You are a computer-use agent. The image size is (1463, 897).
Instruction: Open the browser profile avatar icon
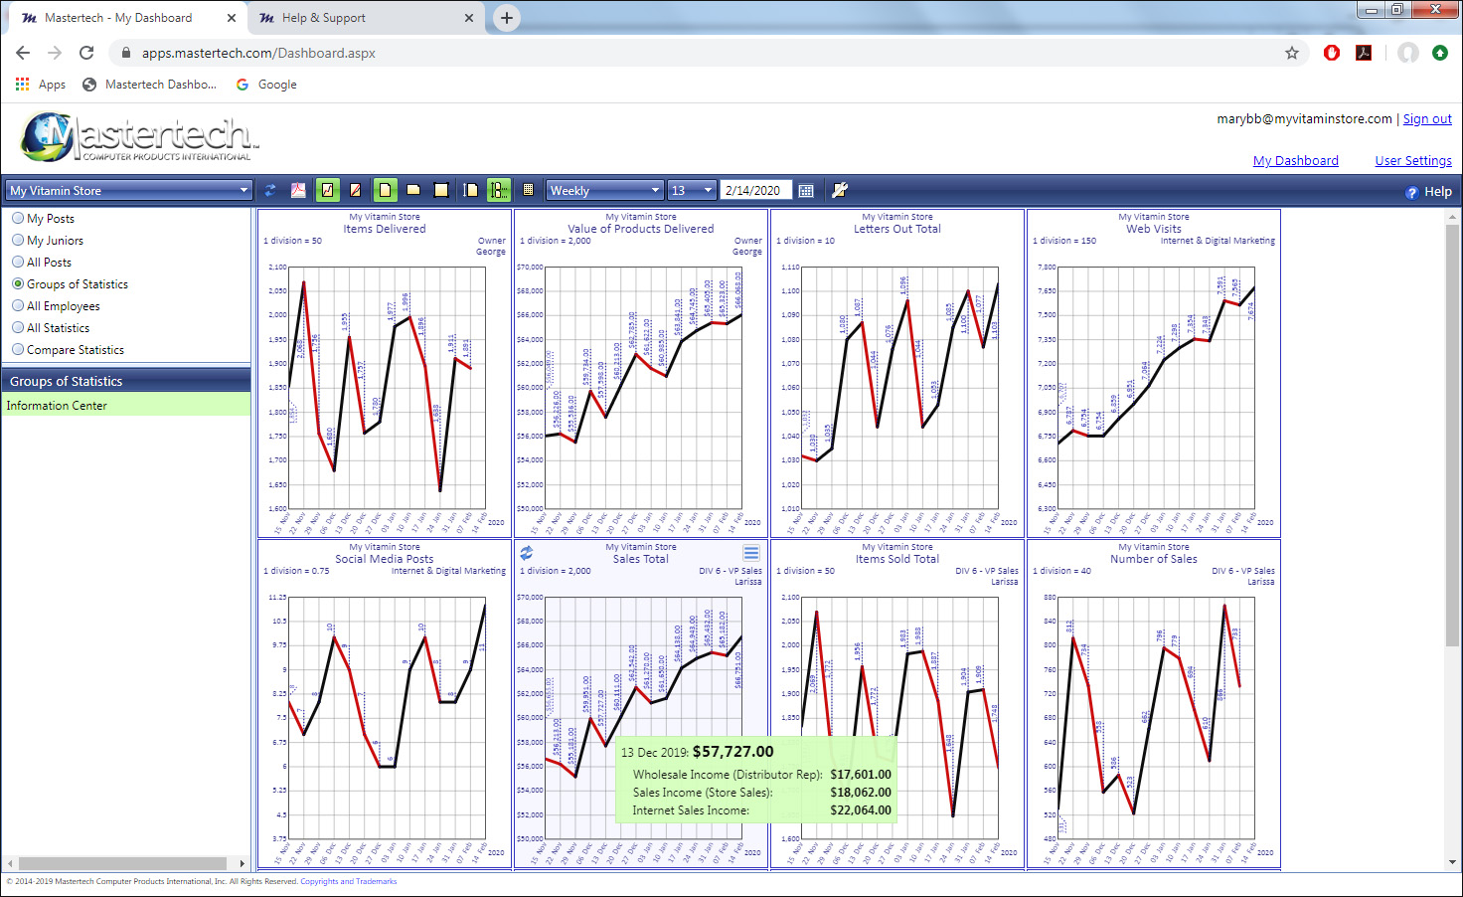click(x=1408, y=53)
